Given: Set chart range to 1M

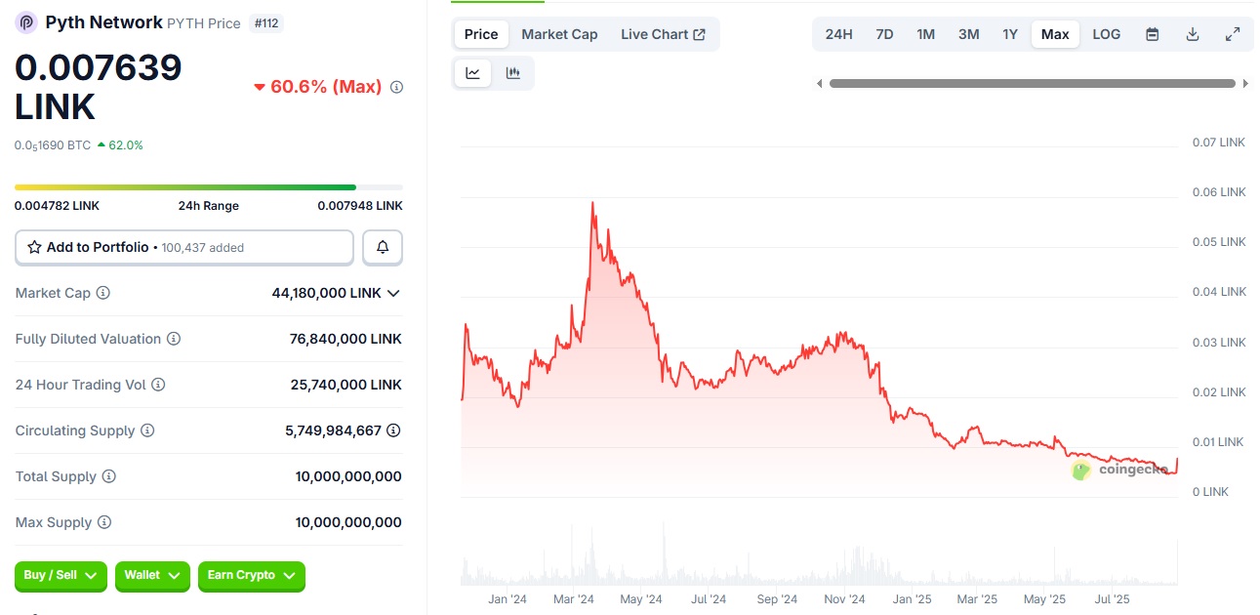Looking at the screenshot, I should point(926,34).
